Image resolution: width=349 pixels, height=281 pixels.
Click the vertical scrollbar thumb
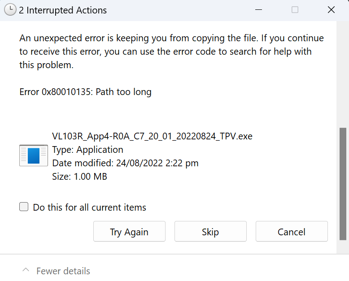coord(343,184)
